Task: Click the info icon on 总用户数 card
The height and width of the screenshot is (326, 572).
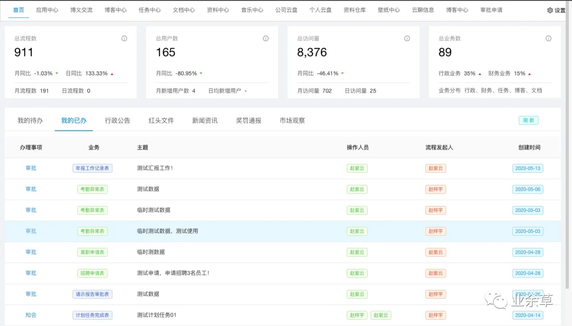Action: pos(266,39)
